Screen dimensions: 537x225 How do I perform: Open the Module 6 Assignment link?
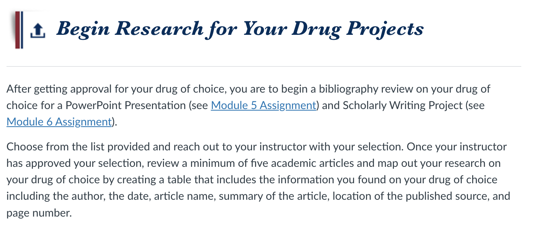coord(59,122)
